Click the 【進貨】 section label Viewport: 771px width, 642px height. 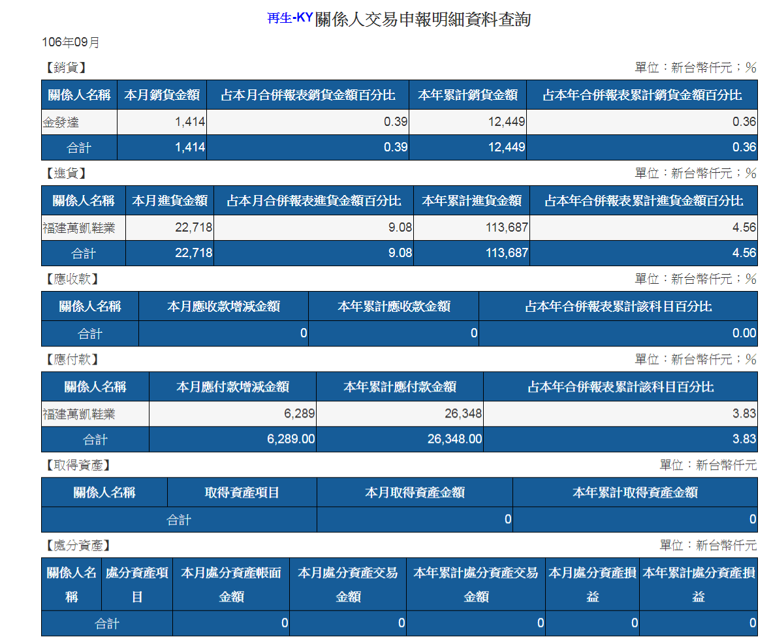point(66,174)
